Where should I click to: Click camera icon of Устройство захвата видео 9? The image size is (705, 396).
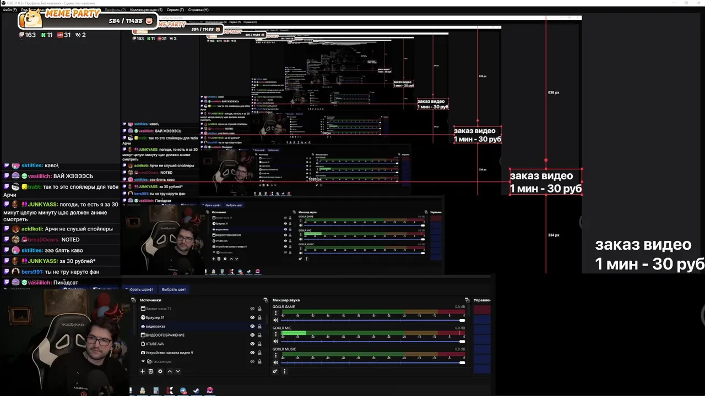click(143, 353)
